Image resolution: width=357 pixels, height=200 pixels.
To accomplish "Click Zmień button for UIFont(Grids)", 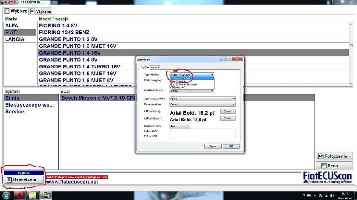I will pyautogui.click(x=228, y=111).
